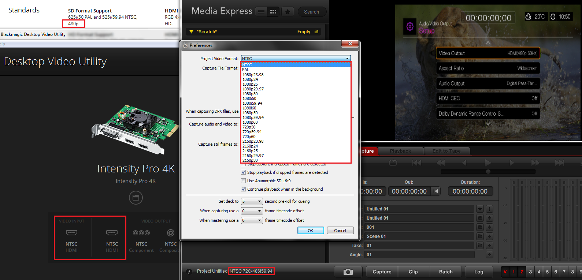Click the Search field in Media Express

coord(312,12)
